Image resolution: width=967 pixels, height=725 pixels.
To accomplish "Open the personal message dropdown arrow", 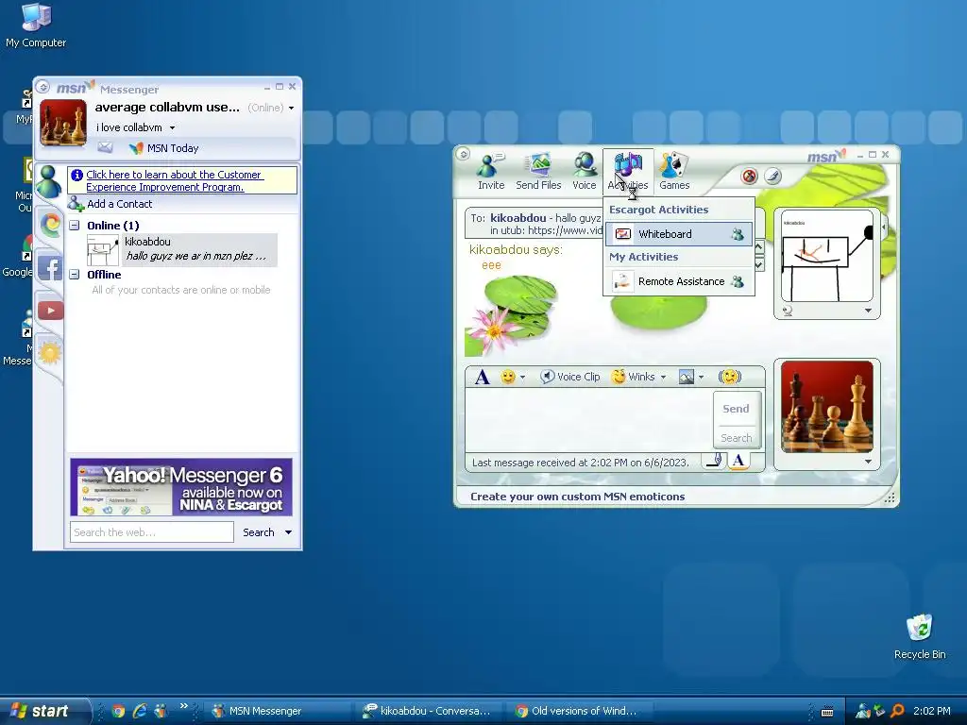I will point(172,127).
